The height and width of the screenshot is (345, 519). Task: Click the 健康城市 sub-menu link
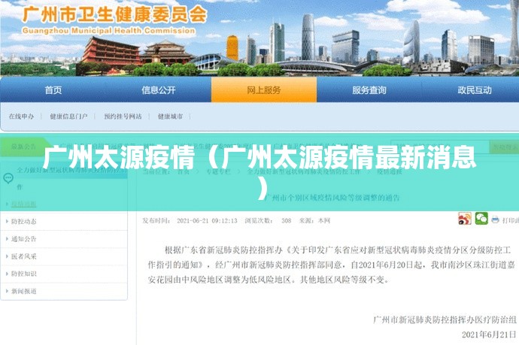coord(170,117)
